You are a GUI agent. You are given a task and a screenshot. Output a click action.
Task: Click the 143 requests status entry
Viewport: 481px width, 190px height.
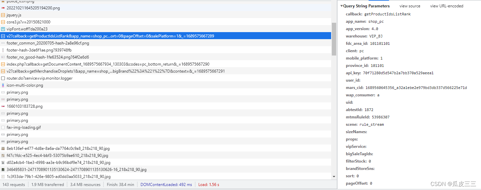click(x=14, y=185)
